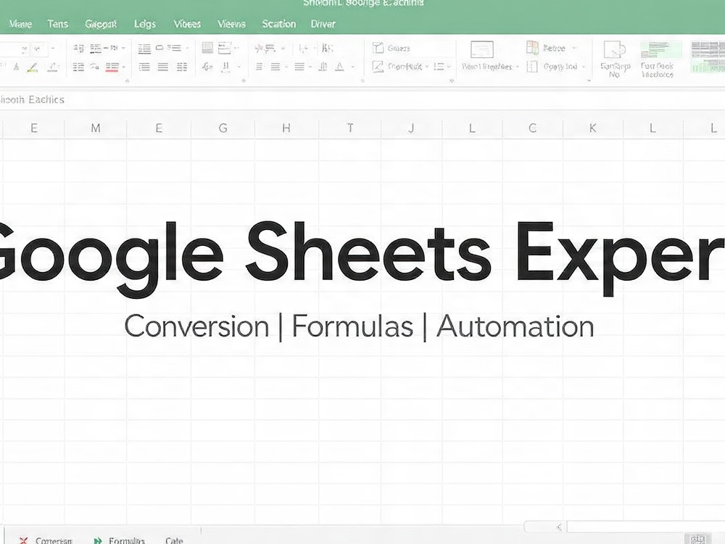Click the colored icon beside Reboe

pos(532,47)
